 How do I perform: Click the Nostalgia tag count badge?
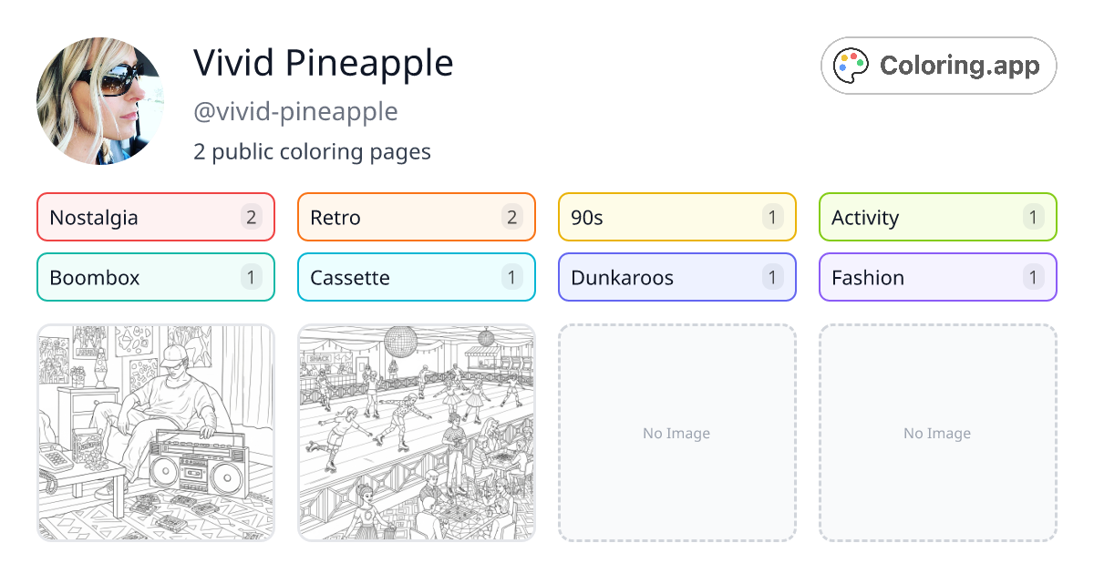pyautogui.click(x=251, y=217)
